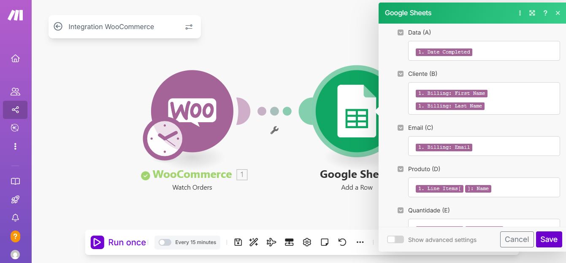Click the Google Sheets panel title

coord(408,13)
